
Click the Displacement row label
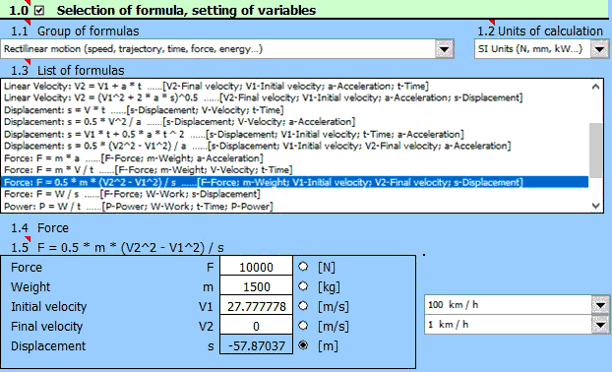(48, 345)
